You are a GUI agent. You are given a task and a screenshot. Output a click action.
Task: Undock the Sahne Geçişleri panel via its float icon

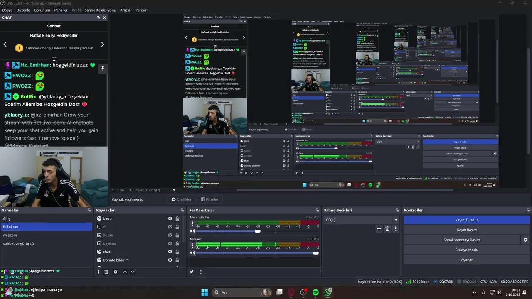coord(397,210)
